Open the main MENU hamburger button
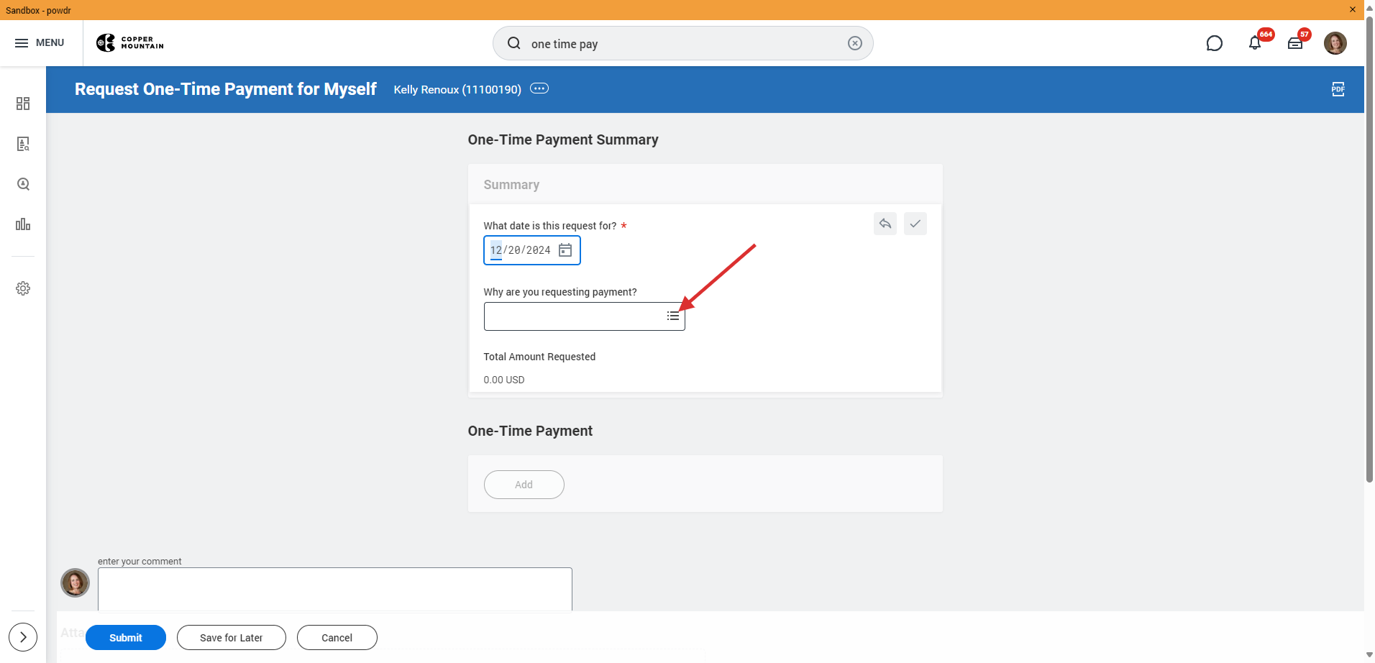The width and height of the screenshot is (1375, 663). pyautogui.click(x=40, y=43)
